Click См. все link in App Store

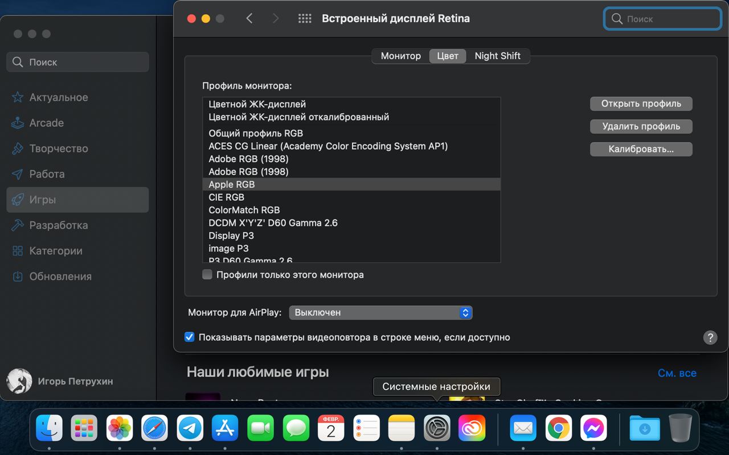pos(677,373)
